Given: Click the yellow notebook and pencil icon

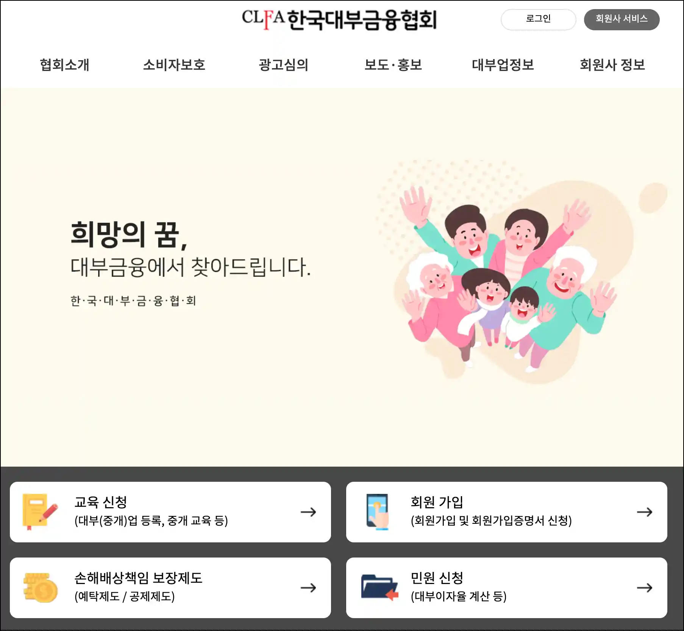Looking at the screenshot, I should tap(40, 512).
